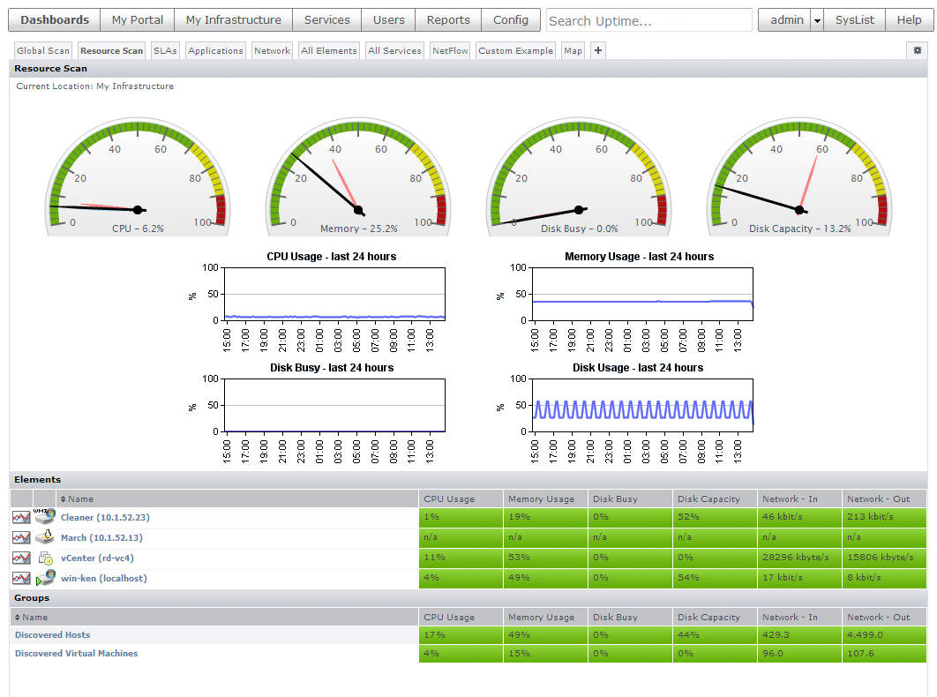Click win-ken Disk Capacity 54% cell
937x697 pixels.
pyautogui.click(x=715, y=578)
